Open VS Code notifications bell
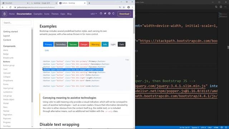The height and width of the screenshot is (129, 229). tap(226, 128)
